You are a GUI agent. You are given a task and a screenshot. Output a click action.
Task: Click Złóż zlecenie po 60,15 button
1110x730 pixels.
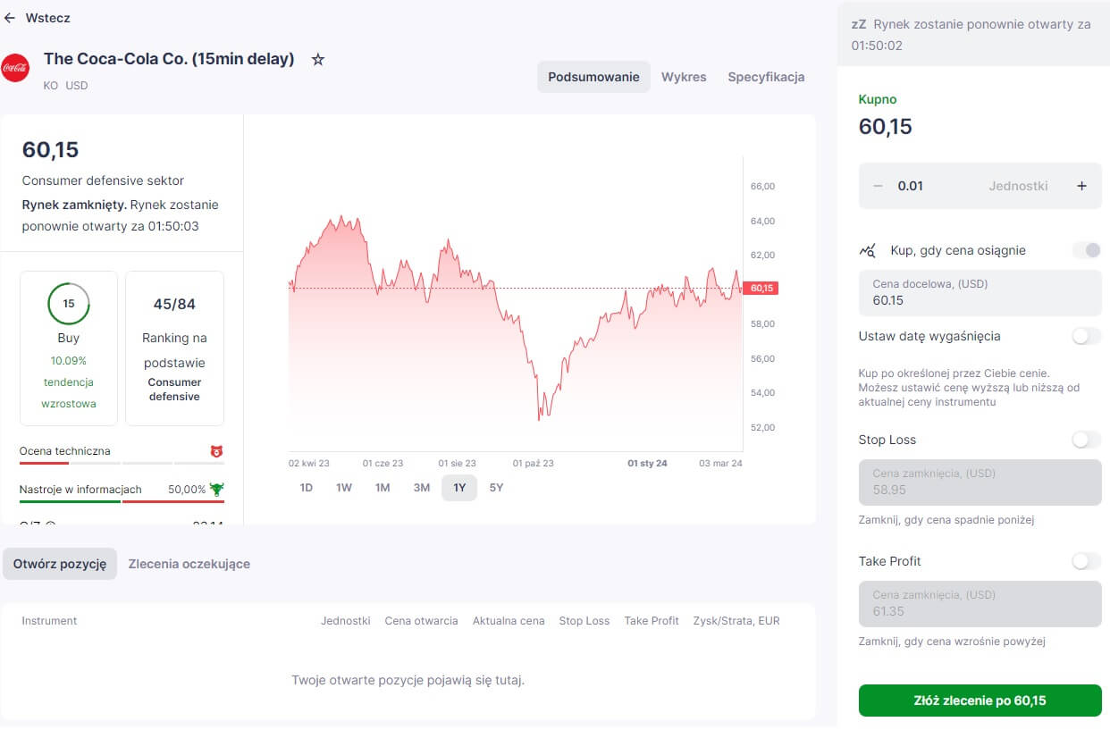(x=980, y=701)
